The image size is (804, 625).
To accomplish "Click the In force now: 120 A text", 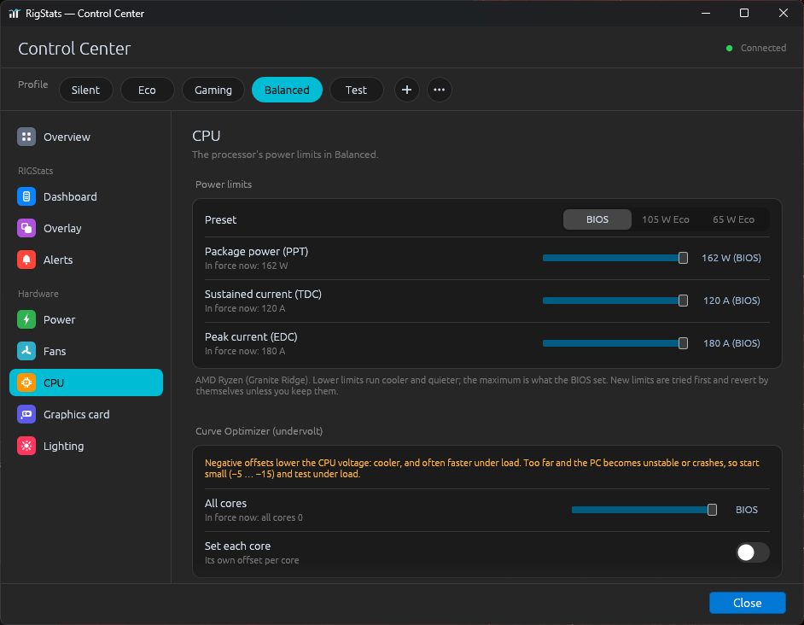I will tap(245, 308).
